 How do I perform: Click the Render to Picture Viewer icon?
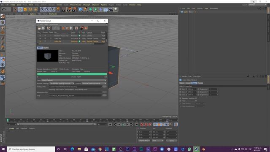coord(69,9)
